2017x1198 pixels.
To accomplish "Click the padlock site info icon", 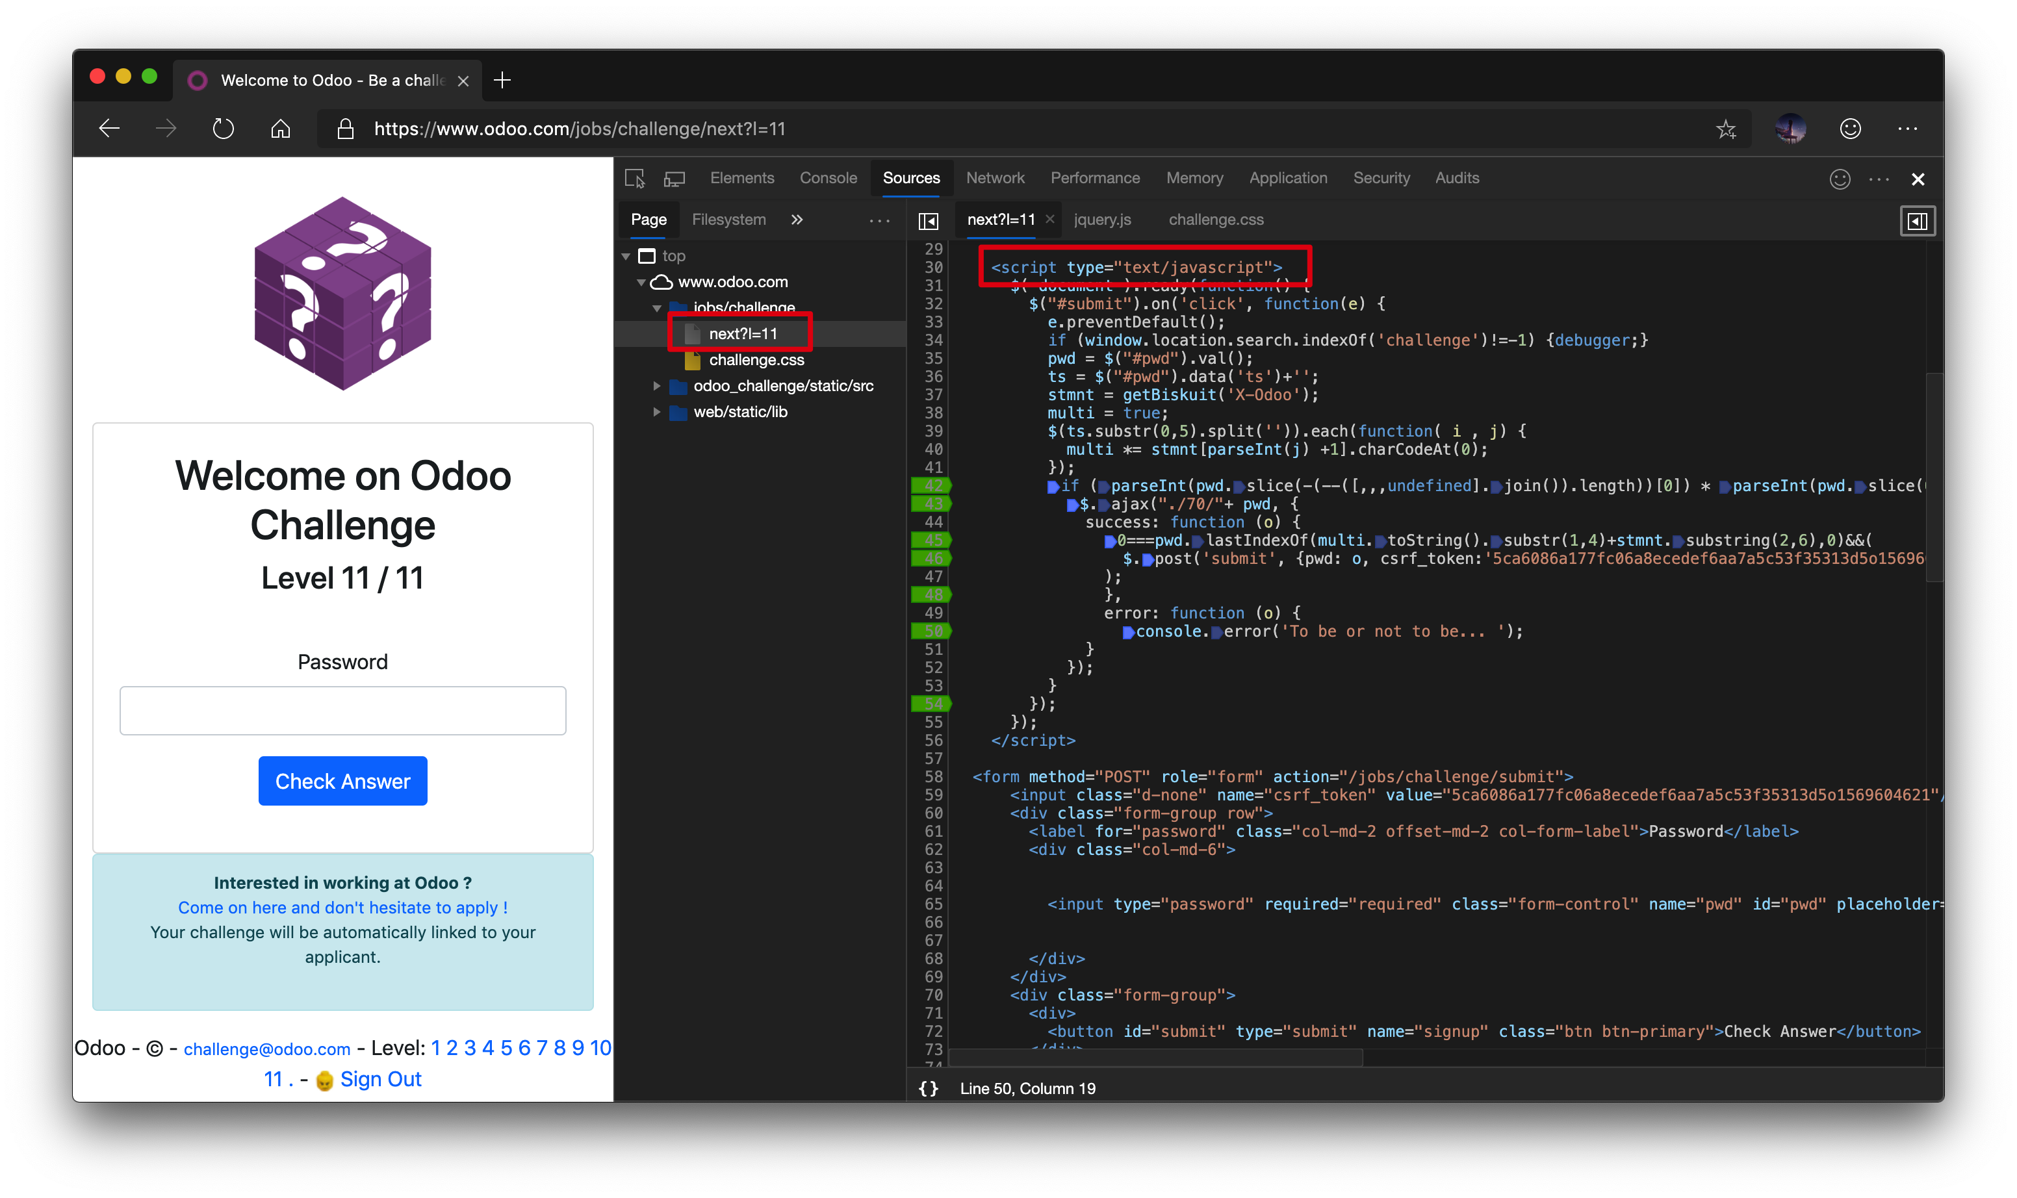I will 346,129.
